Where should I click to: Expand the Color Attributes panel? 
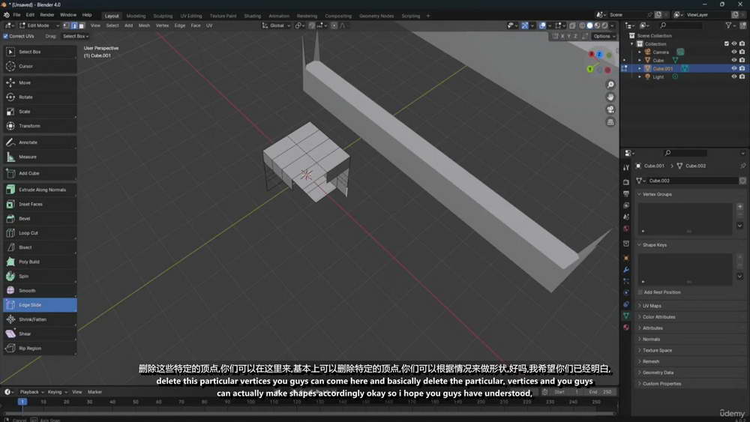(x=658, y=317)
